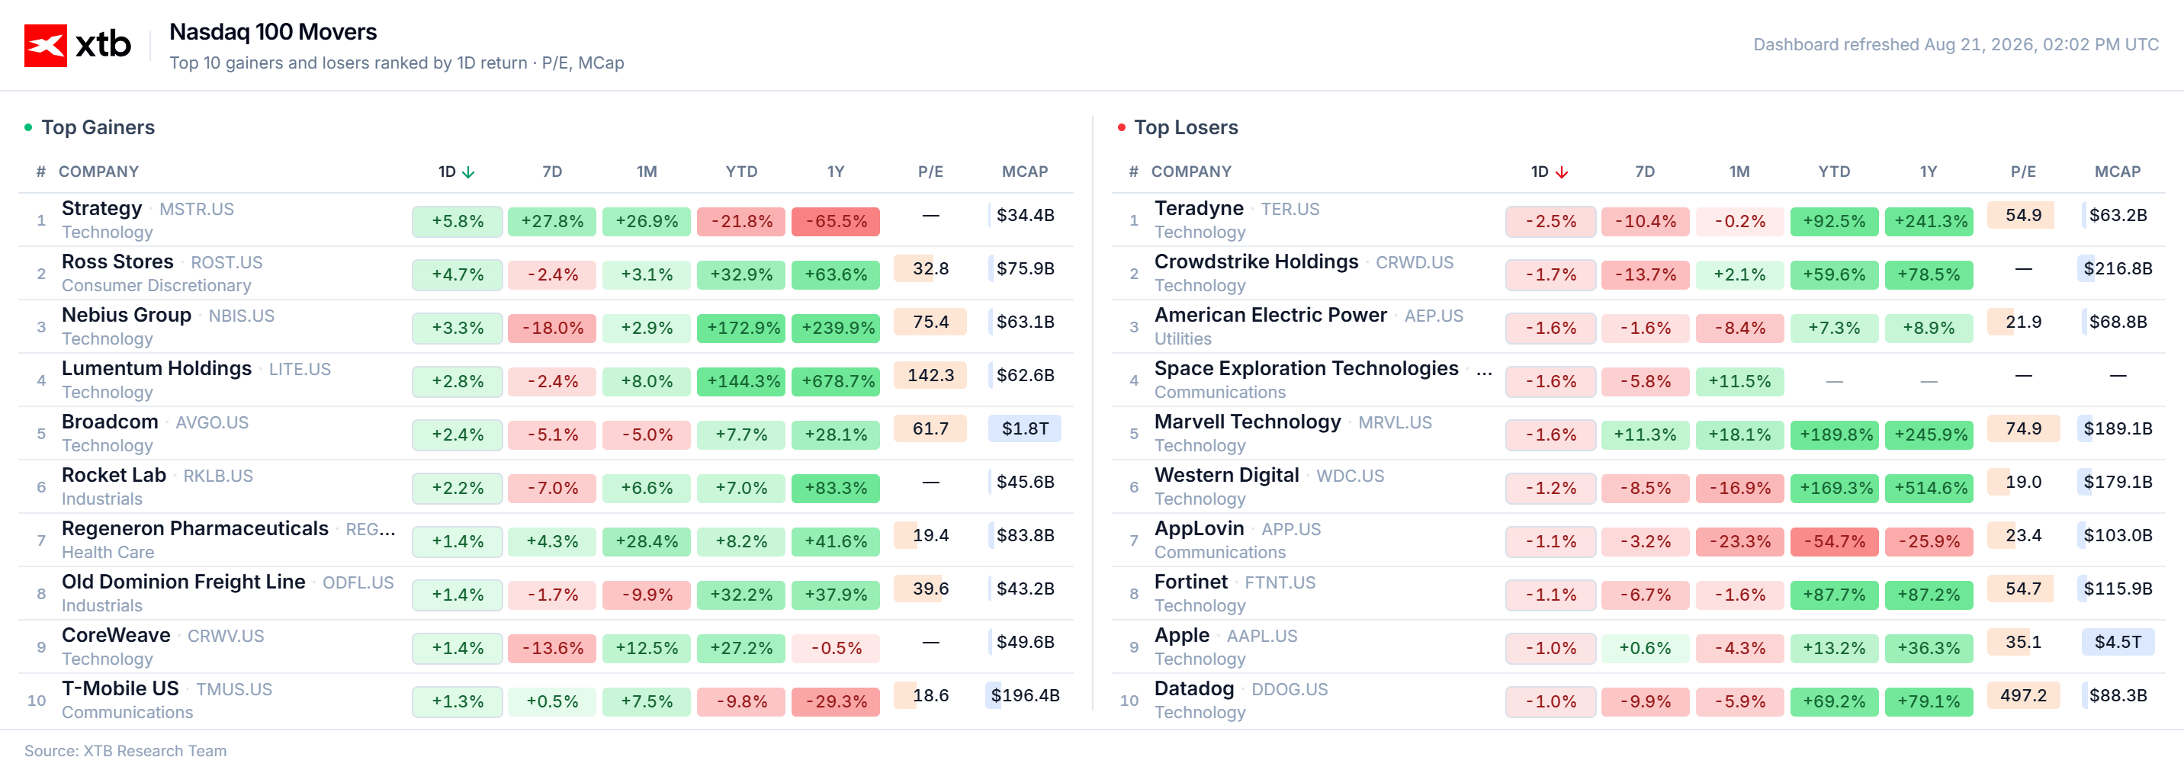Click dashboard refreshed timestamp
Screen dimensions: 2184x773
tap(1956, 45)
